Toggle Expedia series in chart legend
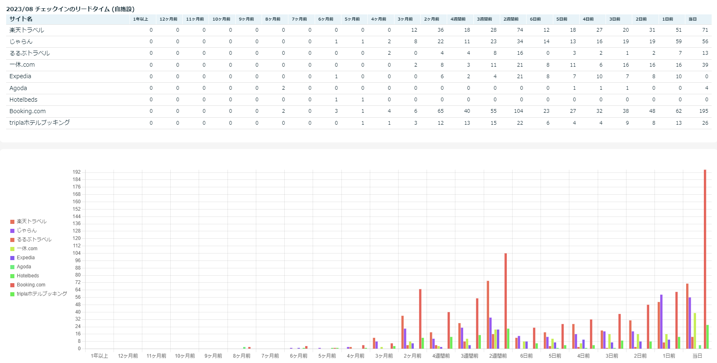Viewport: 717px width, 363px height. pyautogui.click(x=26, y=258)
